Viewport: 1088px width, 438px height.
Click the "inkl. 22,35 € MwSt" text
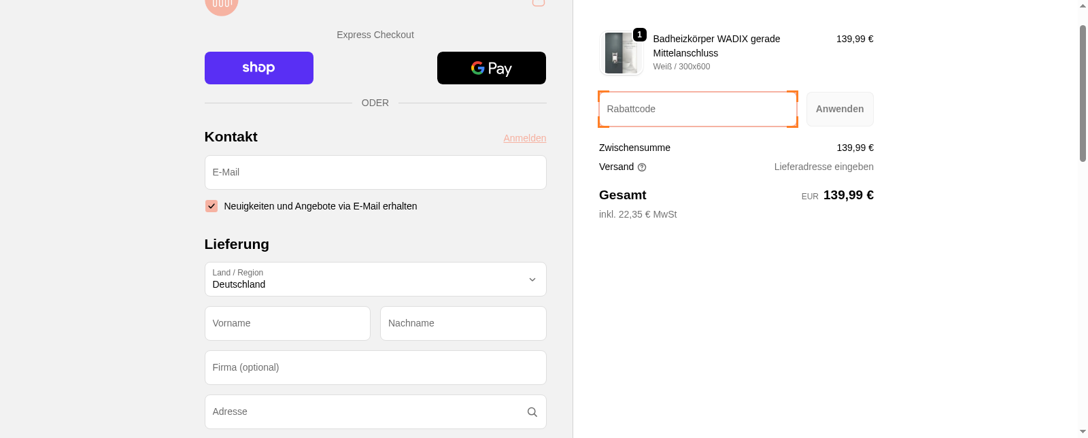[638, 214]
